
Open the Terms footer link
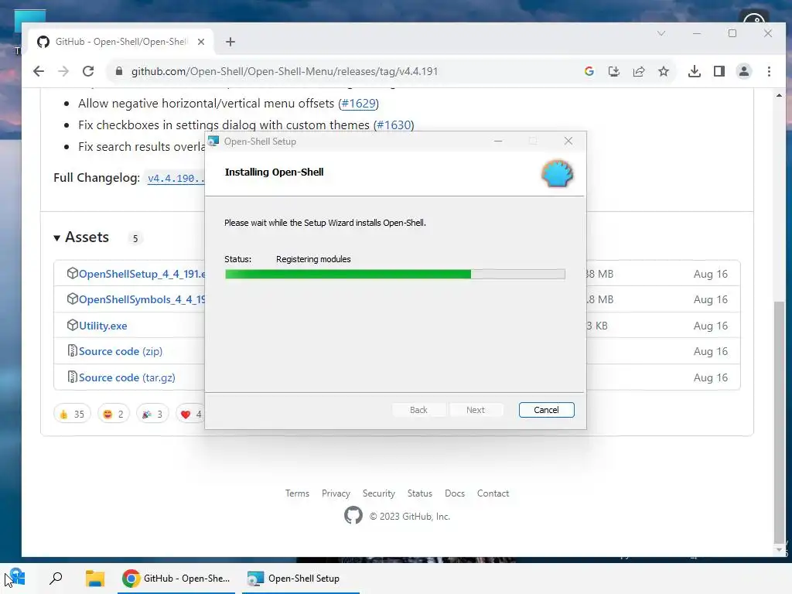click(297, 493)
